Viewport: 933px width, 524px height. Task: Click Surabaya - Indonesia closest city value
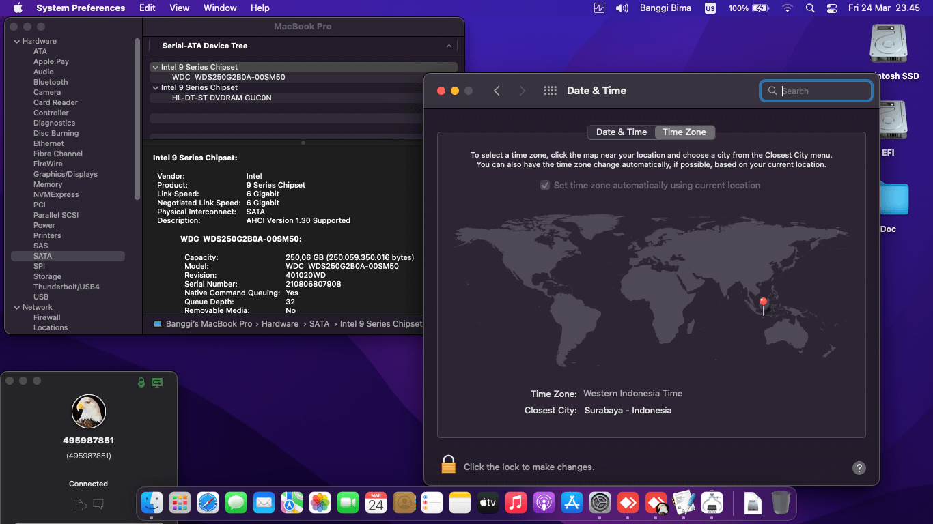point(628,411)
